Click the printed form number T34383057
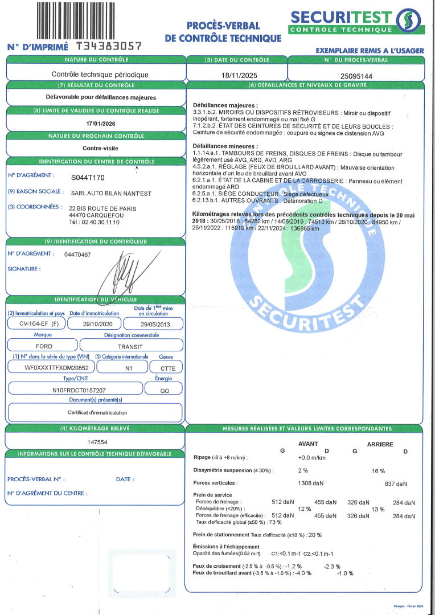Screen dimensions: 435x615 click(x=109, y=46)
